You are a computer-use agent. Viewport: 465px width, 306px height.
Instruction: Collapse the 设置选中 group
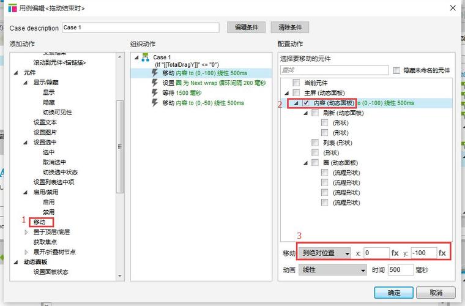pyautogui.click(x=26, y=143)
